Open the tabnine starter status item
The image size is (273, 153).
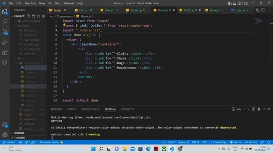(x=51, y=142)
